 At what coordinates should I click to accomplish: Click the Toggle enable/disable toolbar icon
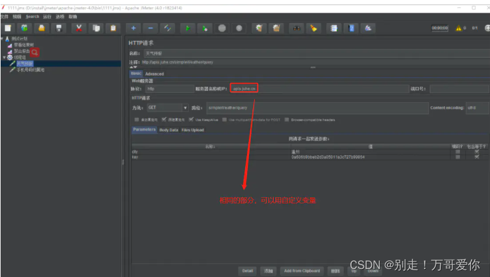click(x=167, y=28)
